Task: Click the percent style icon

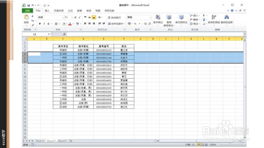Action: point(135,24)
